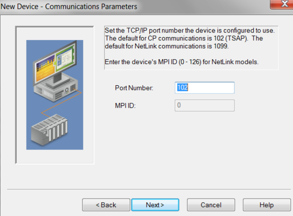
Task: Click the 'MPI ID:' label
Action: tap(125, 105)
